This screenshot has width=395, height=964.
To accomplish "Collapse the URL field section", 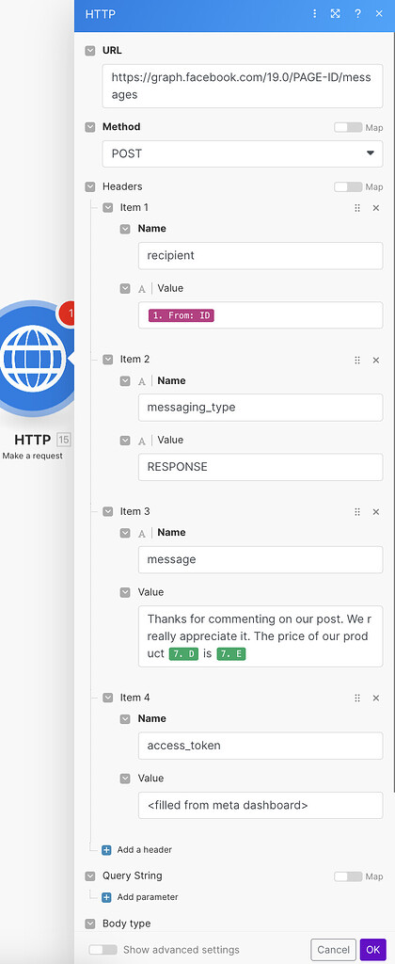I will click(90, 51).
